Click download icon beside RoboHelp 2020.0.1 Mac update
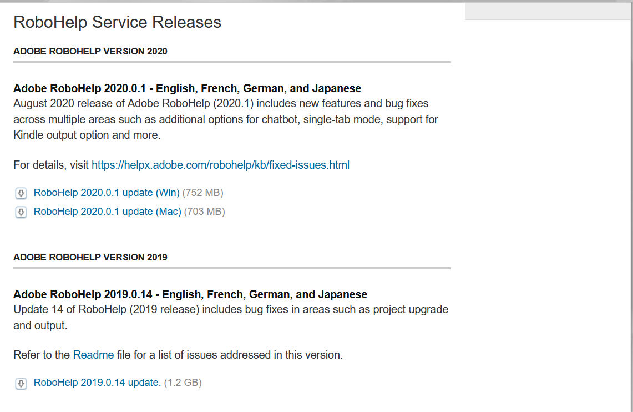The width and height of the screenshot is (633, 412). 21,212
